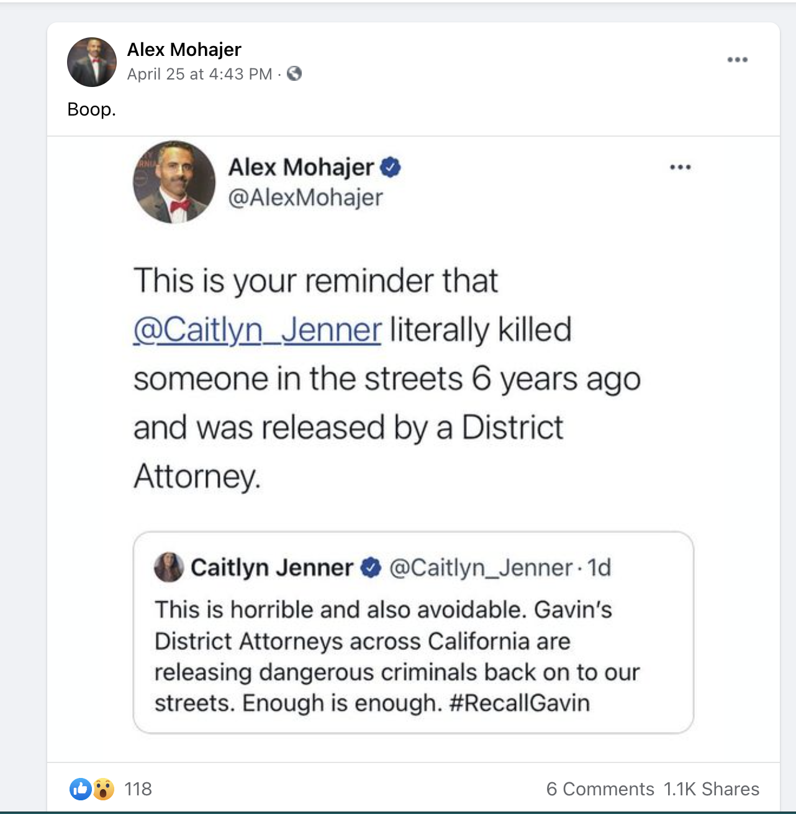
Task: Click the #RecallGavin hashtag in quoted tweet
Action: point(519,703)
